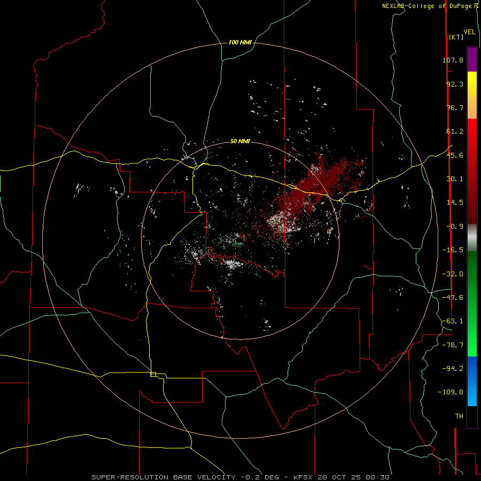Click the VEL legend title

470,32
